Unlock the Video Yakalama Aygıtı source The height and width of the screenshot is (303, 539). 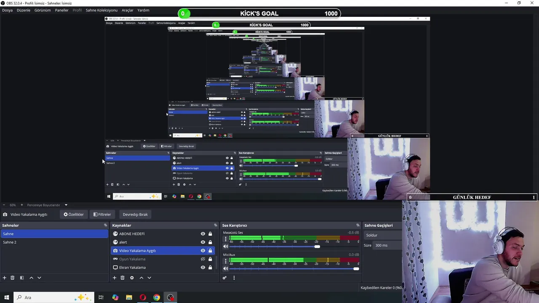210,251
